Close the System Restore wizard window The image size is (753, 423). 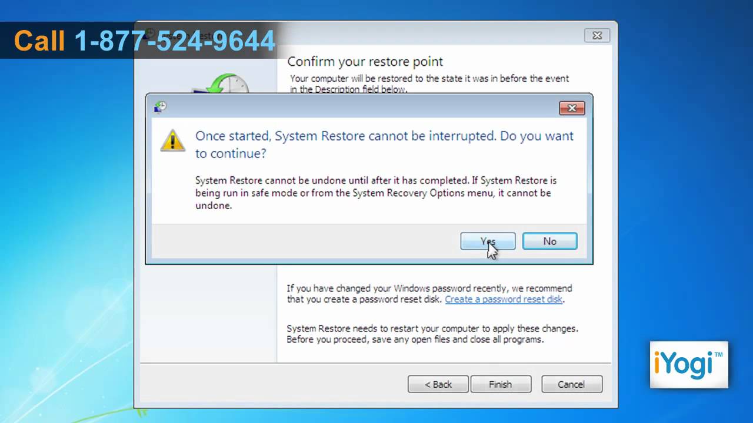[597, 36]
